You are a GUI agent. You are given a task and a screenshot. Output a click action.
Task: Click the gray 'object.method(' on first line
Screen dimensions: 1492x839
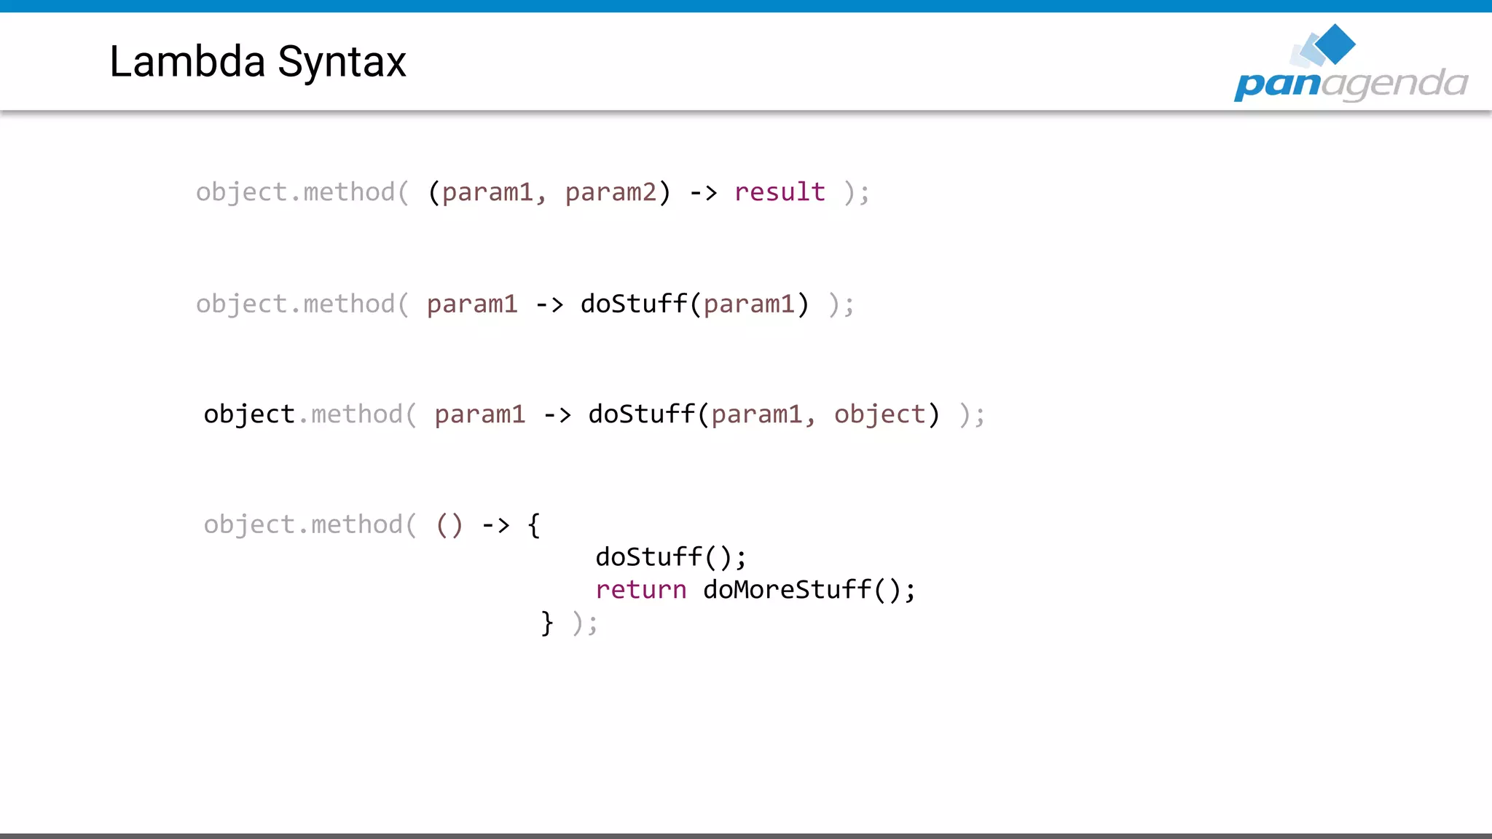pos(302,192)
